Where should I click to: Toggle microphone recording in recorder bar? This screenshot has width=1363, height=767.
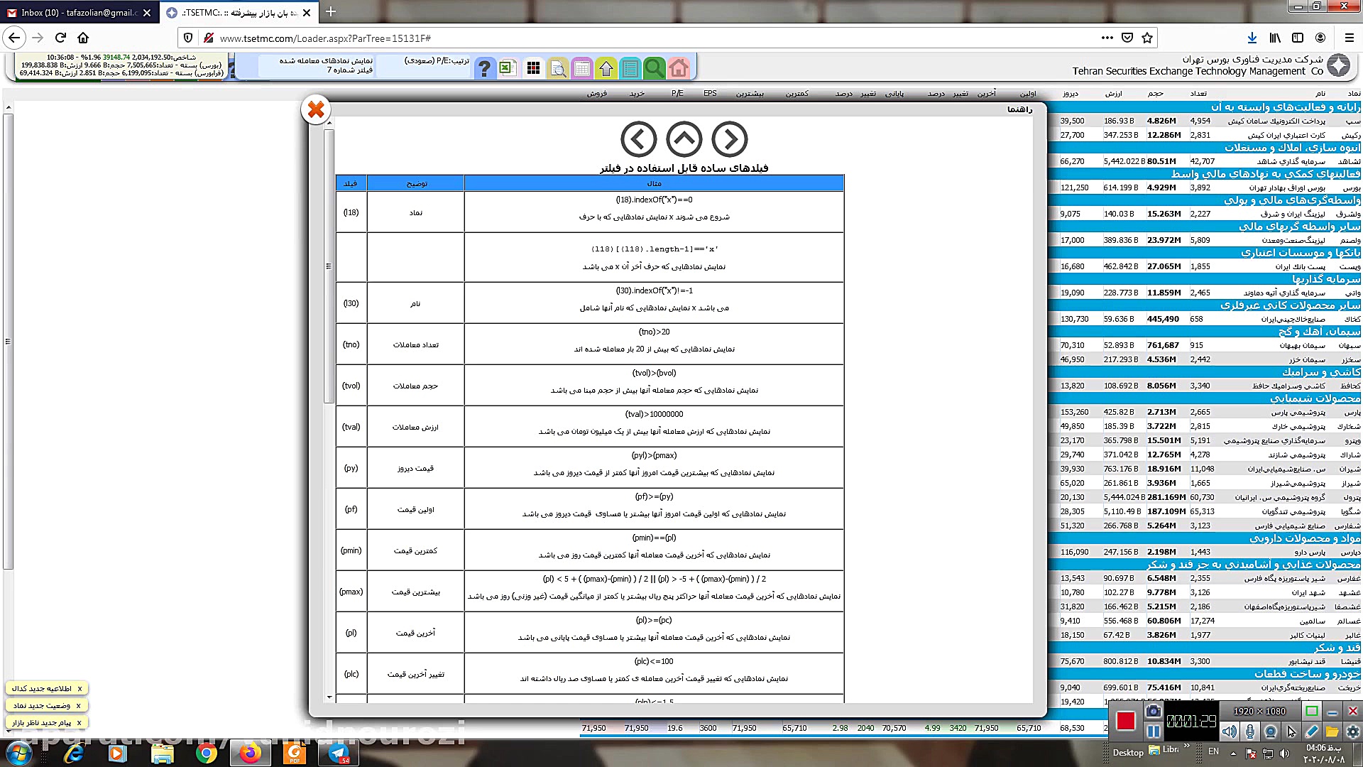pos(1250,731)
